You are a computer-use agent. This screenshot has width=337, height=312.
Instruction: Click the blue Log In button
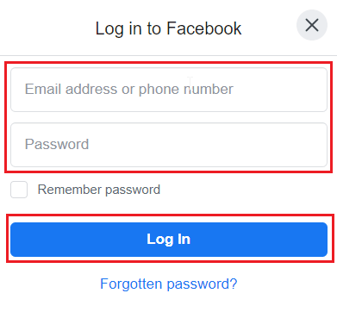click(169, 240)
